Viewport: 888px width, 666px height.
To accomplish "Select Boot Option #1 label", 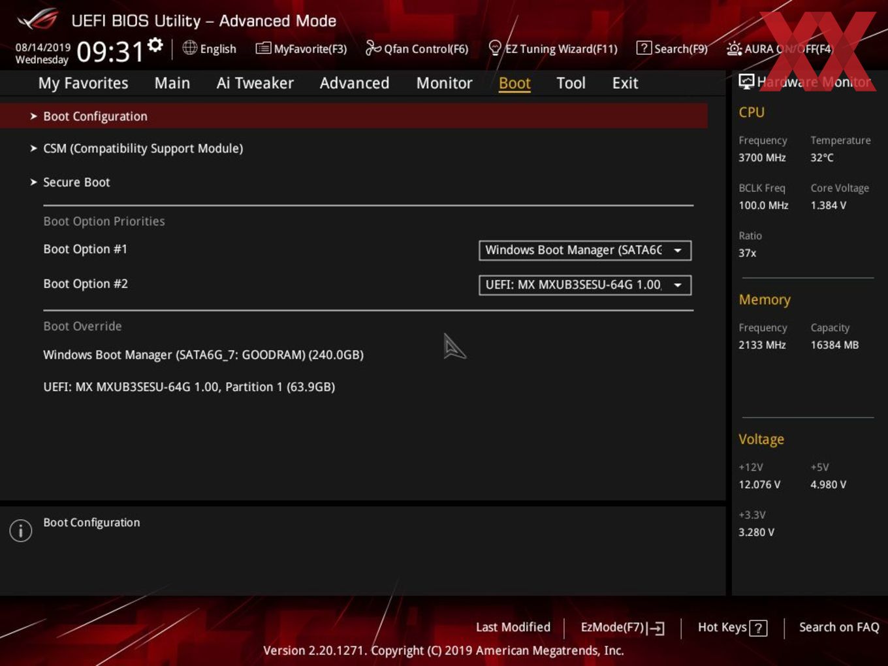I will [85, 249].
